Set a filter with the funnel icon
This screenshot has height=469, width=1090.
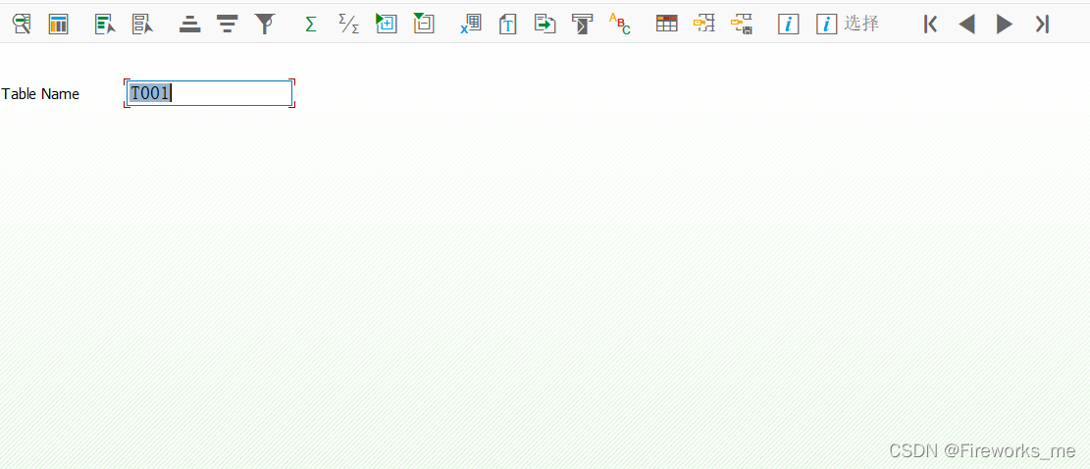(x=264, y=25)
